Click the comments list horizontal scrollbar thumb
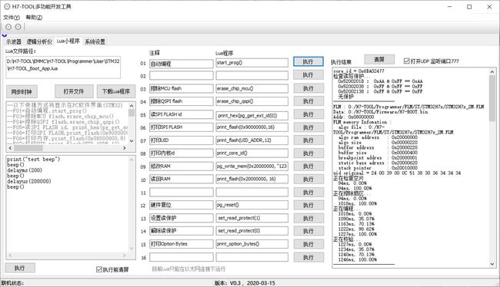Screen dimensions: 500x287 [x=28, y=148]
